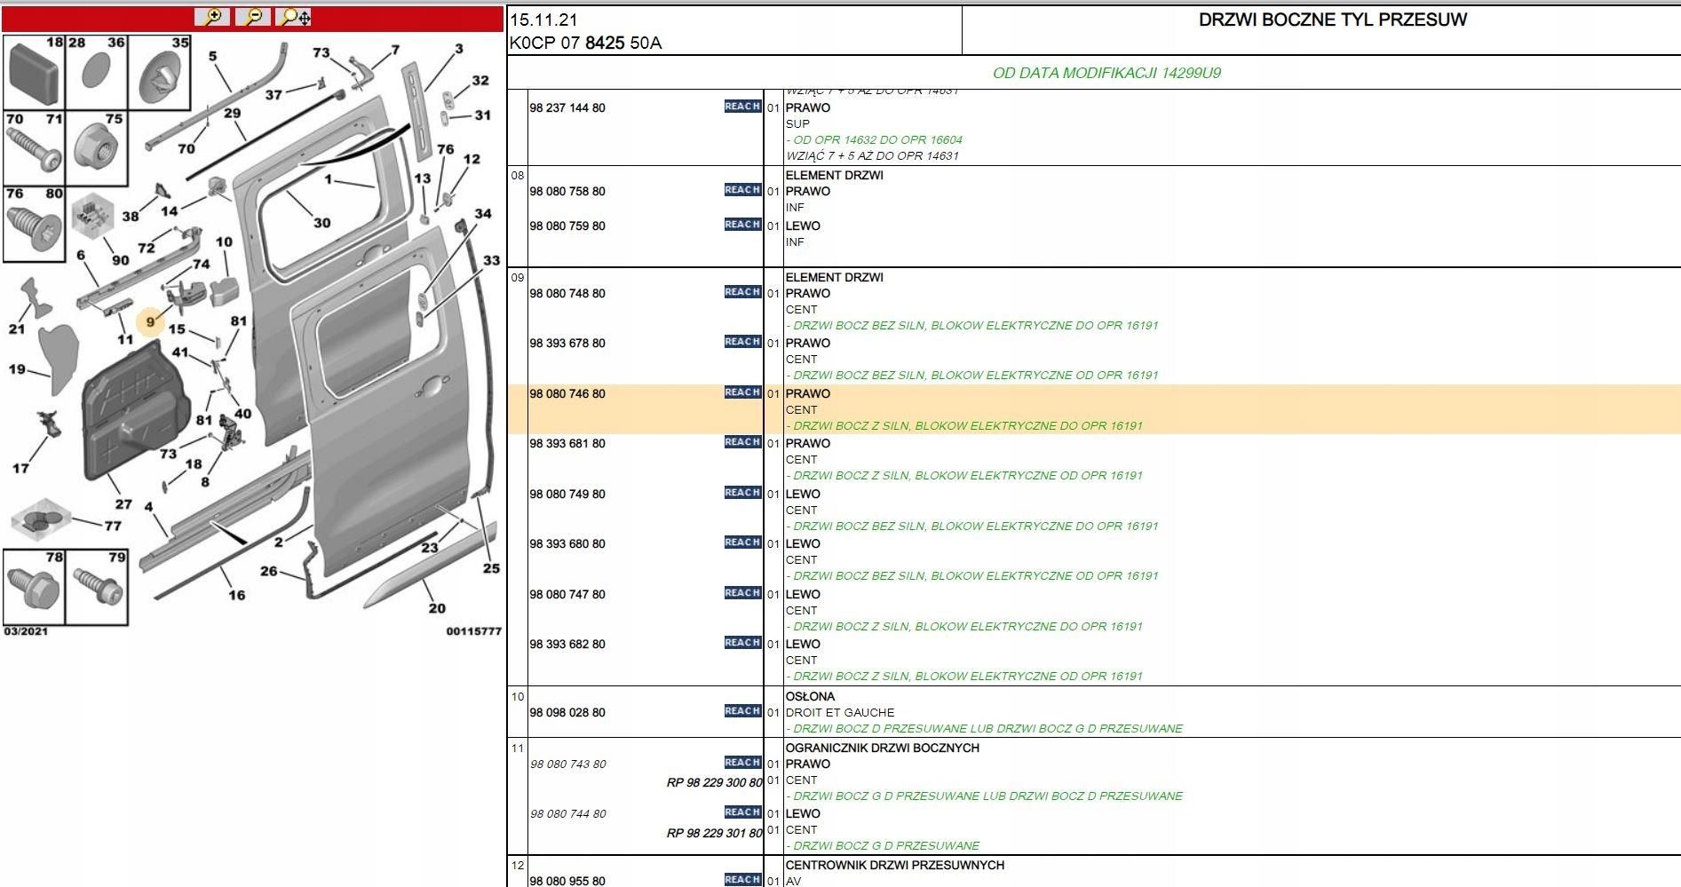1681x887 pixels.
Task: Click REACH badge for part 98 080 746 80
Action: click(742, 392)
